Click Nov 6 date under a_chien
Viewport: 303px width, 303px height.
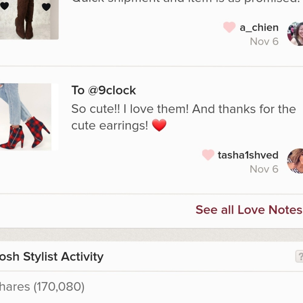264,42
